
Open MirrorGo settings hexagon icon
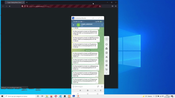[x=107, y=65]
